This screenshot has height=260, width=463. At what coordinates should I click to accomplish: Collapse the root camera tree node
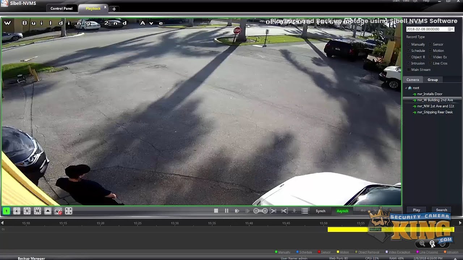click(406, 88)
